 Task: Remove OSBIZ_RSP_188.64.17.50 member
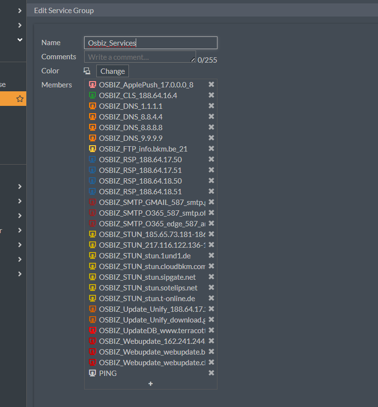(211, 159)
